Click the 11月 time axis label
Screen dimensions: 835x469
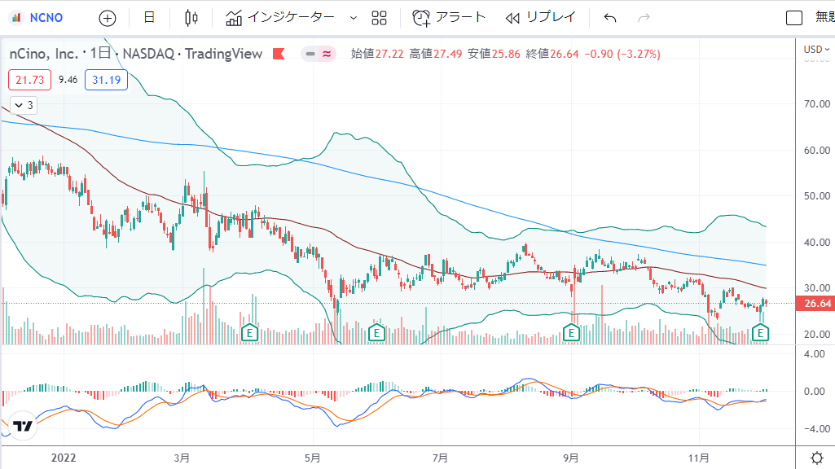click(699, 458)
